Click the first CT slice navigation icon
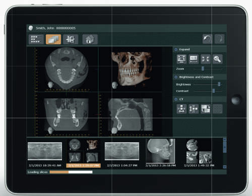 pos(181,109)
